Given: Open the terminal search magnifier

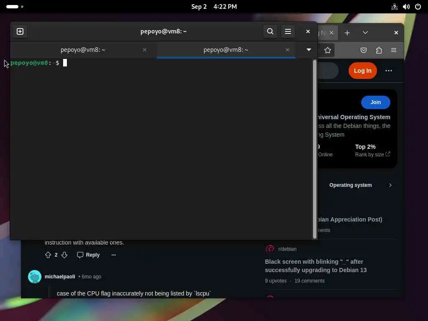Looking at the screenshot, I should (x=270, y=31).
